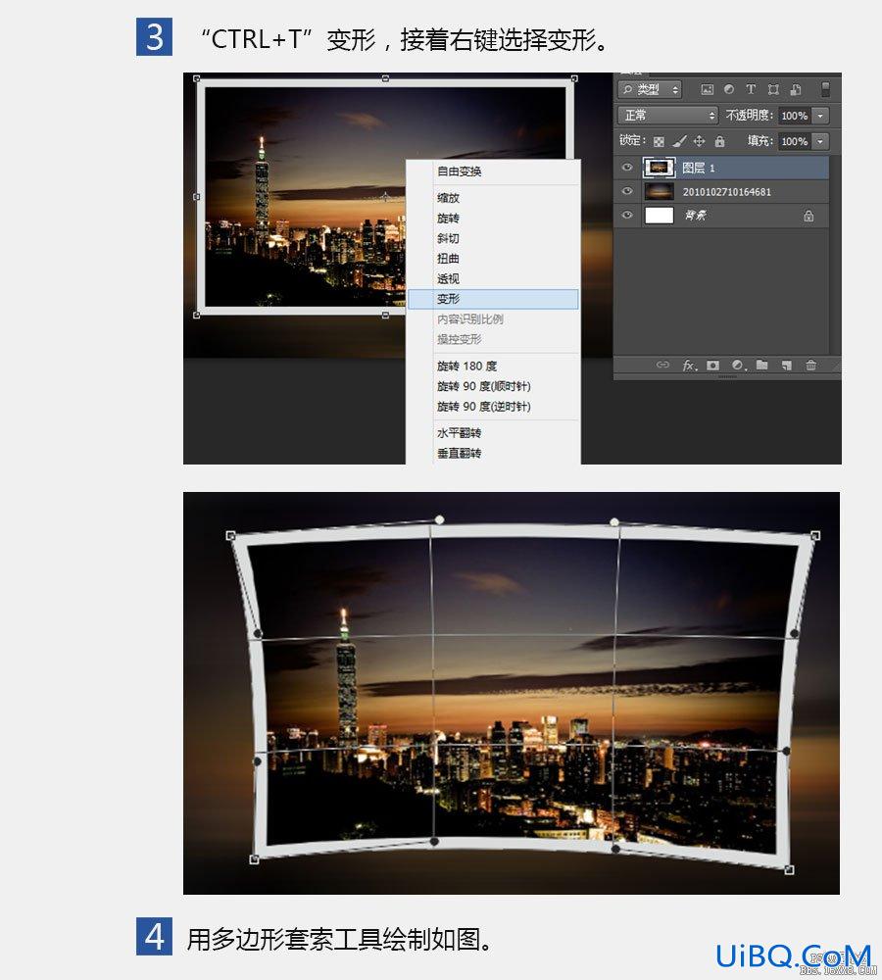Open the 不透明度 opacity slider arrow
The image size is (882, 980).
(x=820, y=116)
